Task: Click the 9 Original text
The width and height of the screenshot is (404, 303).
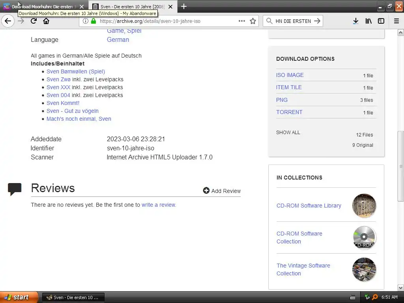Action: [363, 145]
